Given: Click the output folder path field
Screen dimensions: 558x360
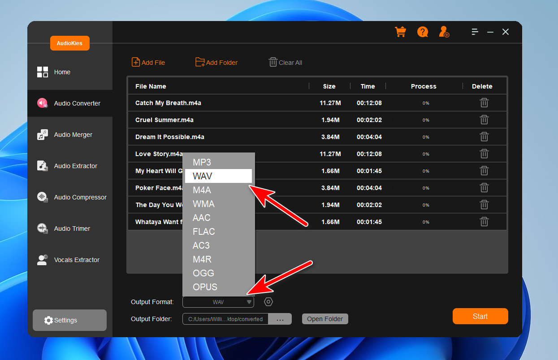Looking at the screenshot, I should pyautogui.click(x=225, y=319).
